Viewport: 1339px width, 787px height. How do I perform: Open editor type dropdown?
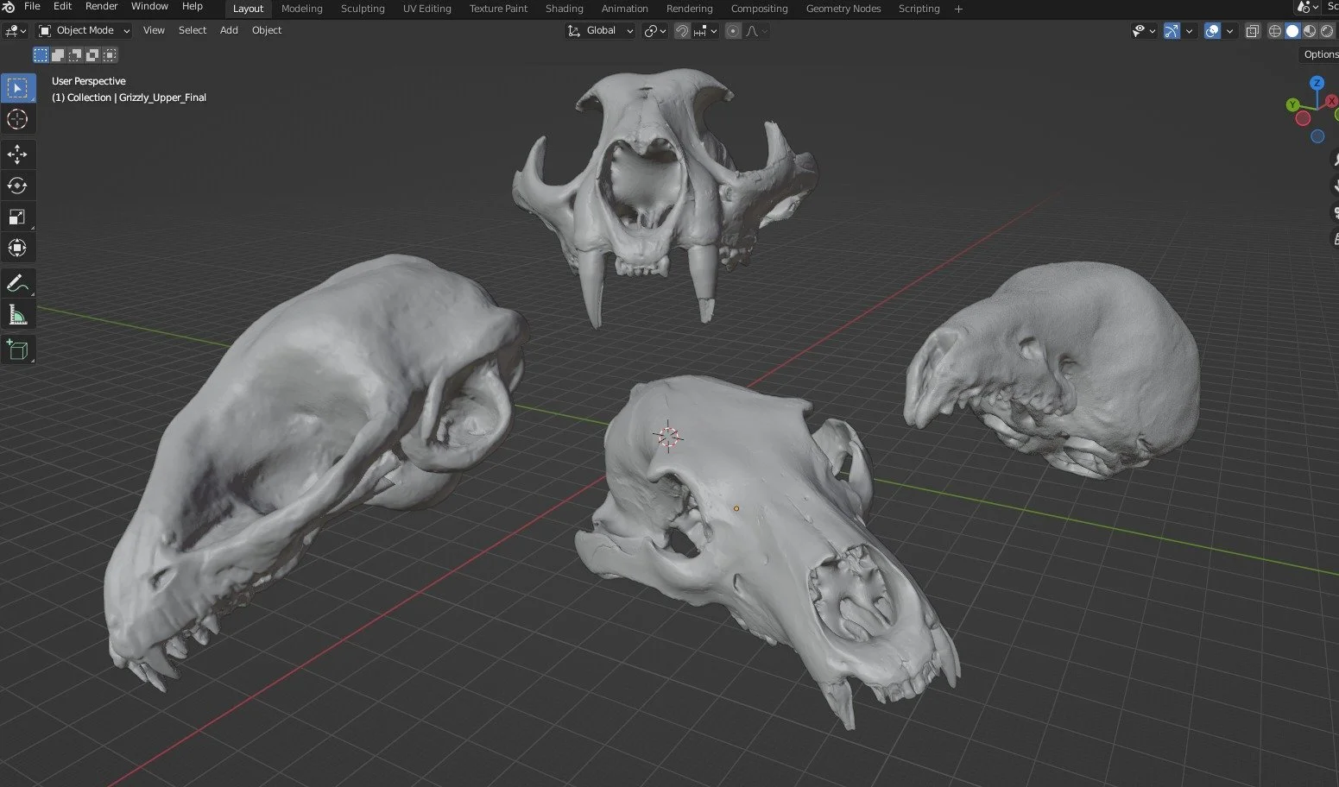click(16, 31)
